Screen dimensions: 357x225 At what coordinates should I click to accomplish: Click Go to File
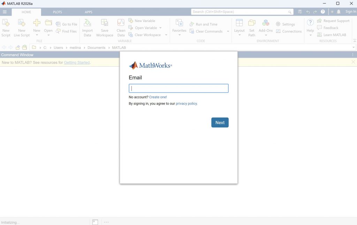67,24
